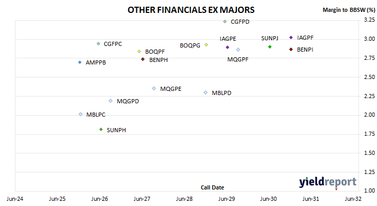Open the yieldreport logo link
The width and height of the screenshot is (377, 206).
328,182
